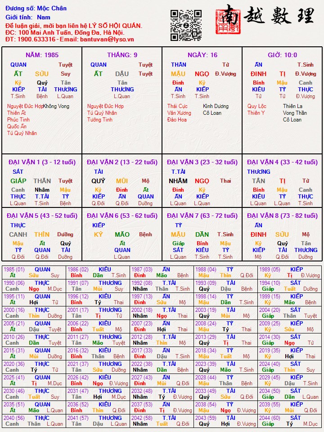Click 'GIÁP' stem in Đại Vận 1
The height and width of the screenshot is (432, 324).
[18, 181]
